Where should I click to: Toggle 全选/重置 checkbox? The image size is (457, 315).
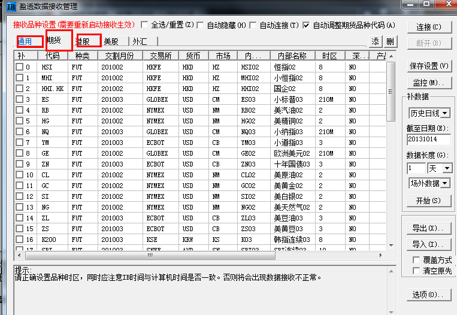[144, 25]
